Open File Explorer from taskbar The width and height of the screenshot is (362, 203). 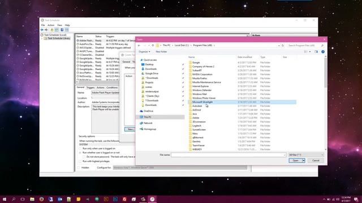(x=32, y=199)
